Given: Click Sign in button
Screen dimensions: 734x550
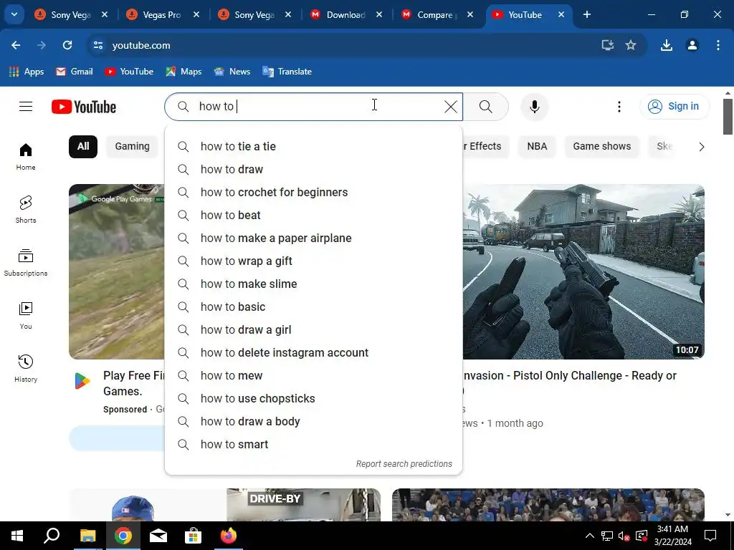Looking at the screenshot, I should 674,107.
